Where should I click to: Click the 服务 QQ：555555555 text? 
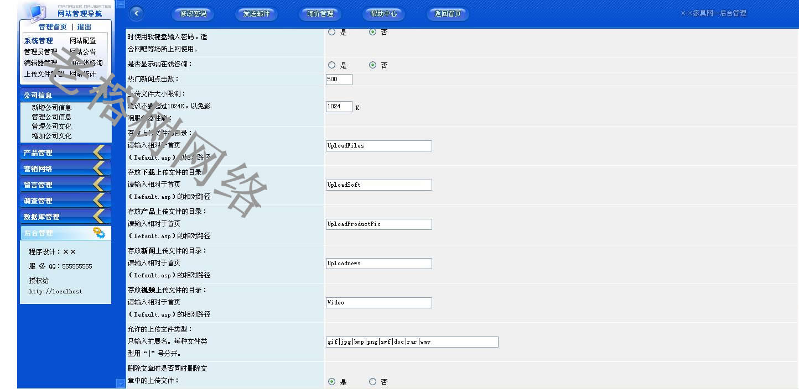point(61,266)
